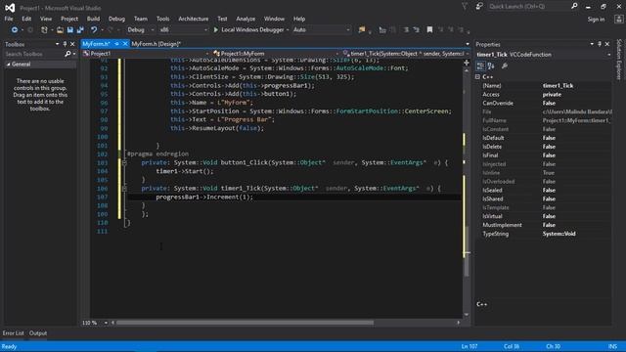The width and height of the screenshot is (626, 352).
Task: Open the Analyze menu
Action: tap(246, 19)
